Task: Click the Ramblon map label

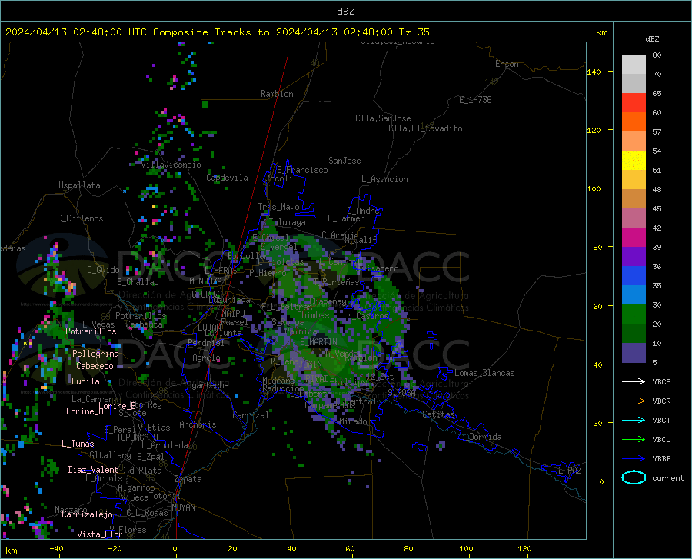Action: pyautogui.click(x=277, y=94)
